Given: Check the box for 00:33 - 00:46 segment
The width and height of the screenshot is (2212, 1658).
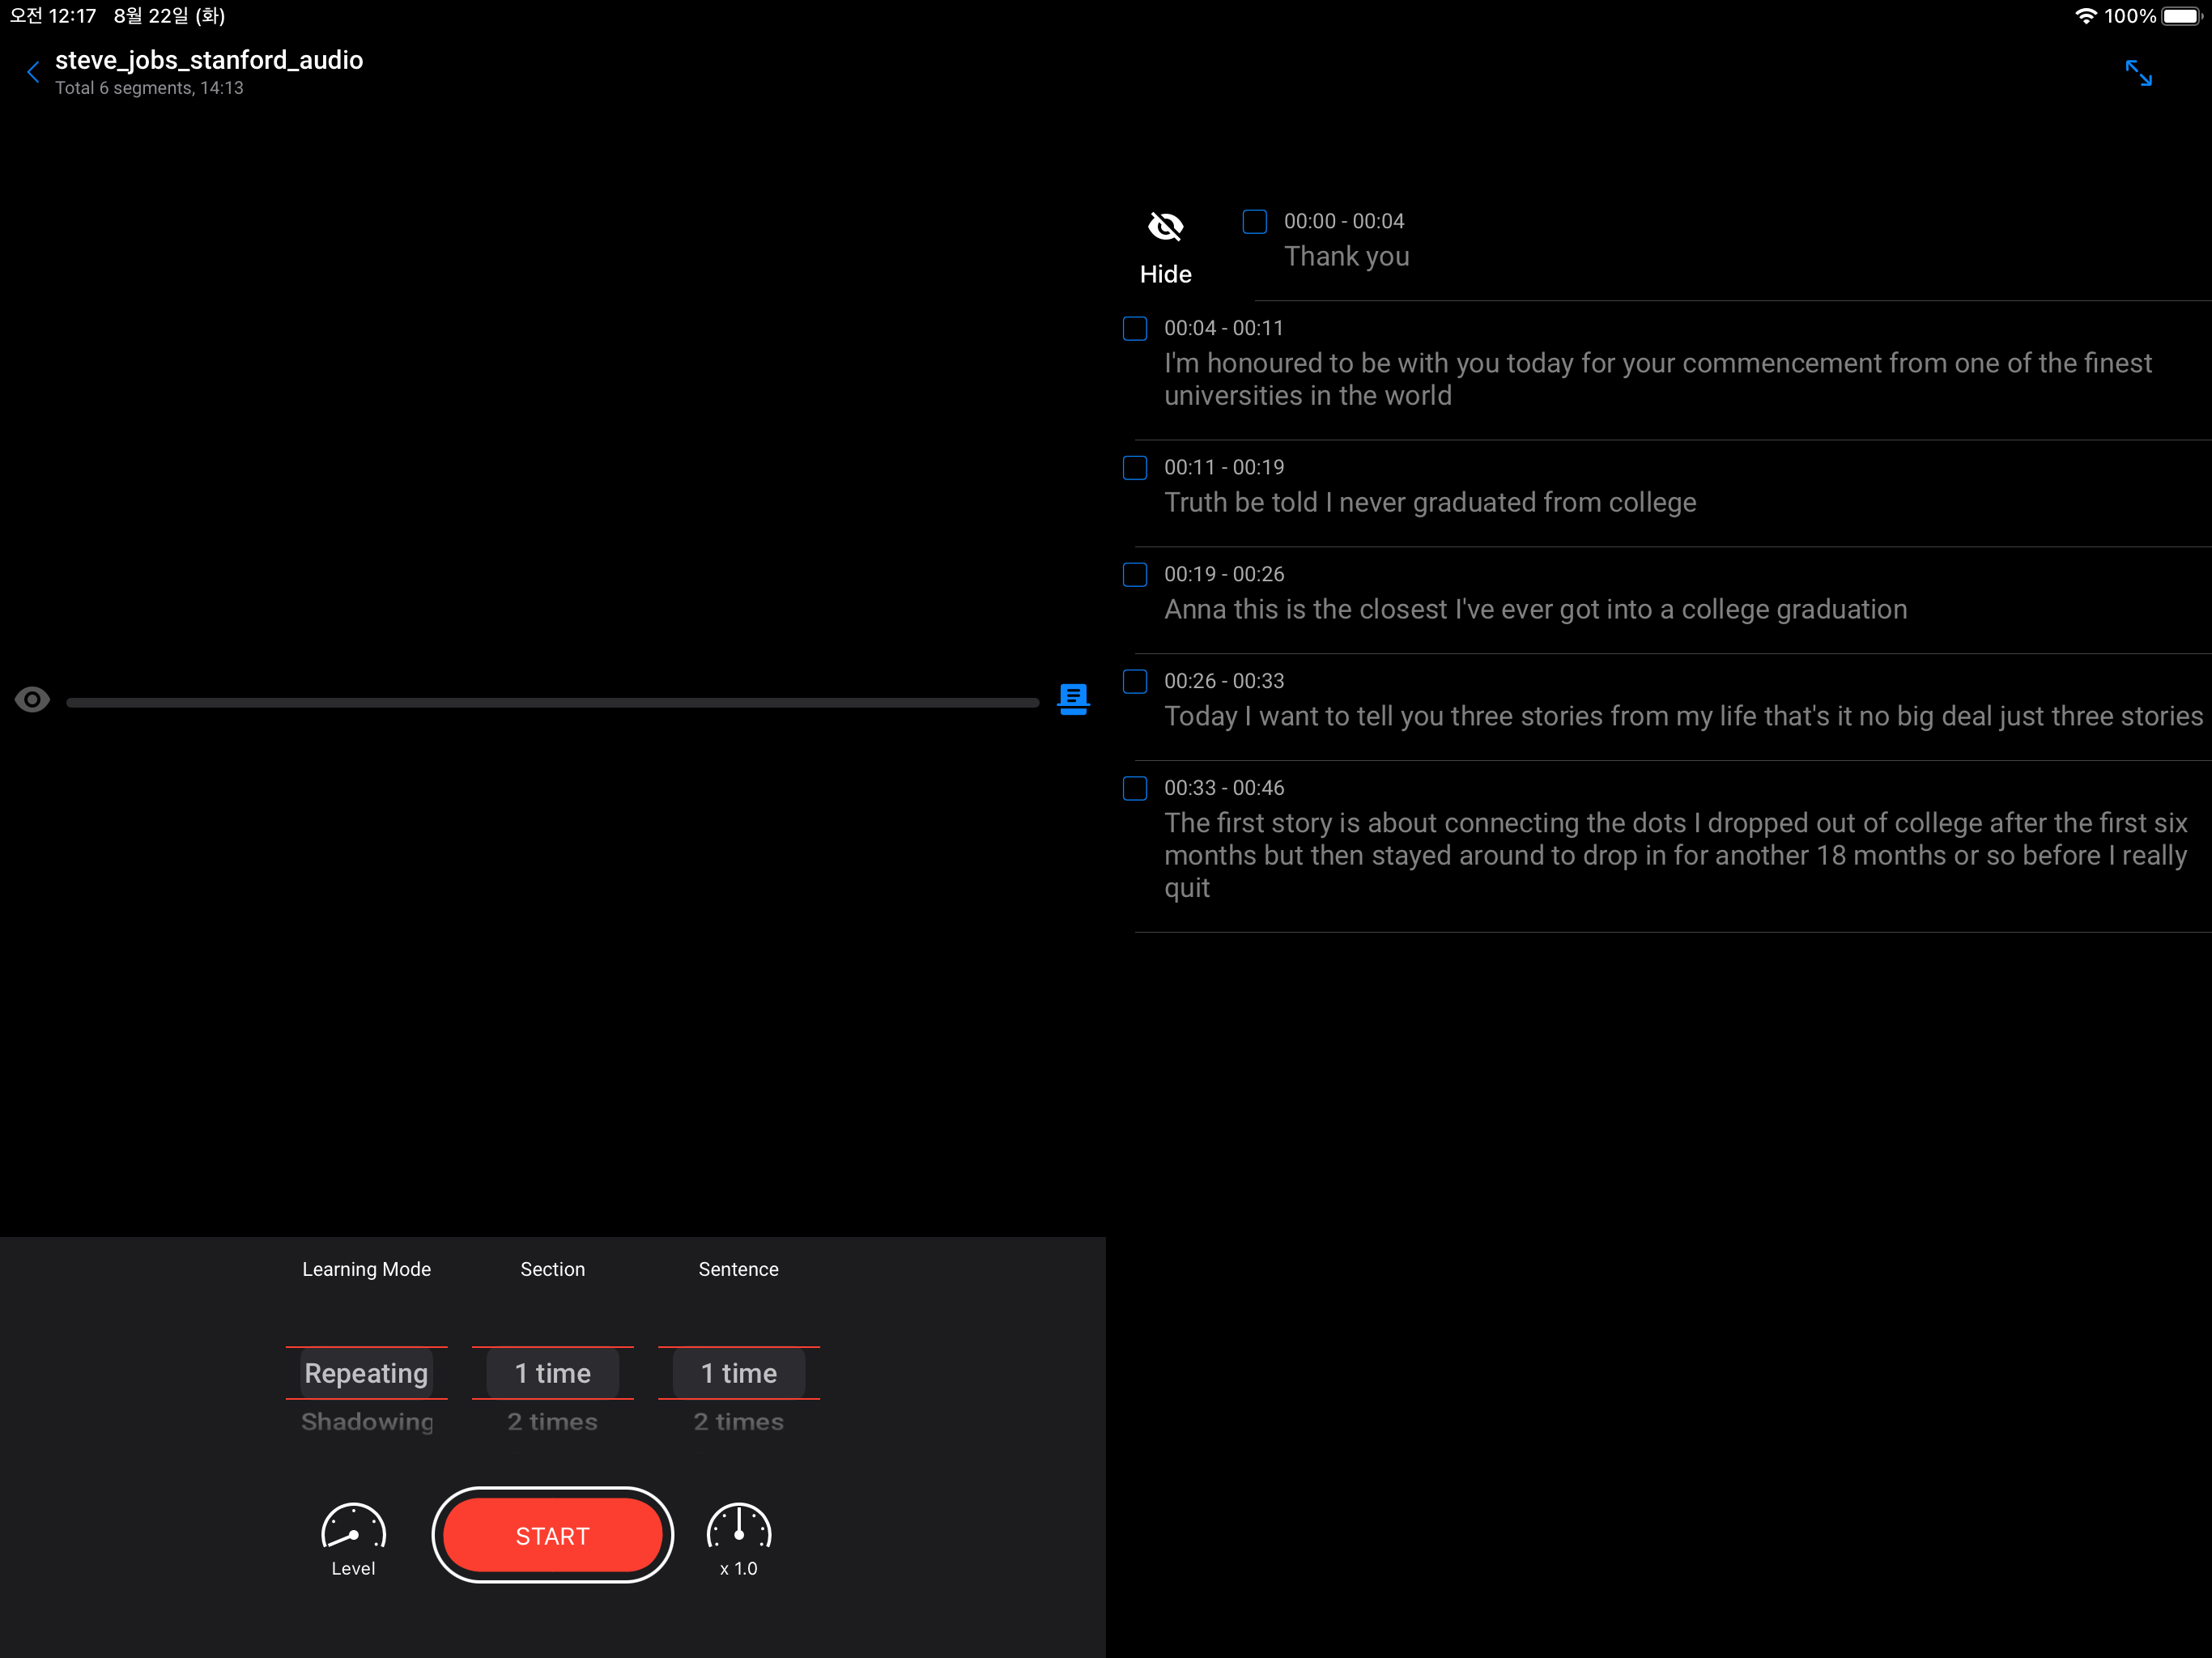Looking at the screenshot, I should (x=1135, y=788).
